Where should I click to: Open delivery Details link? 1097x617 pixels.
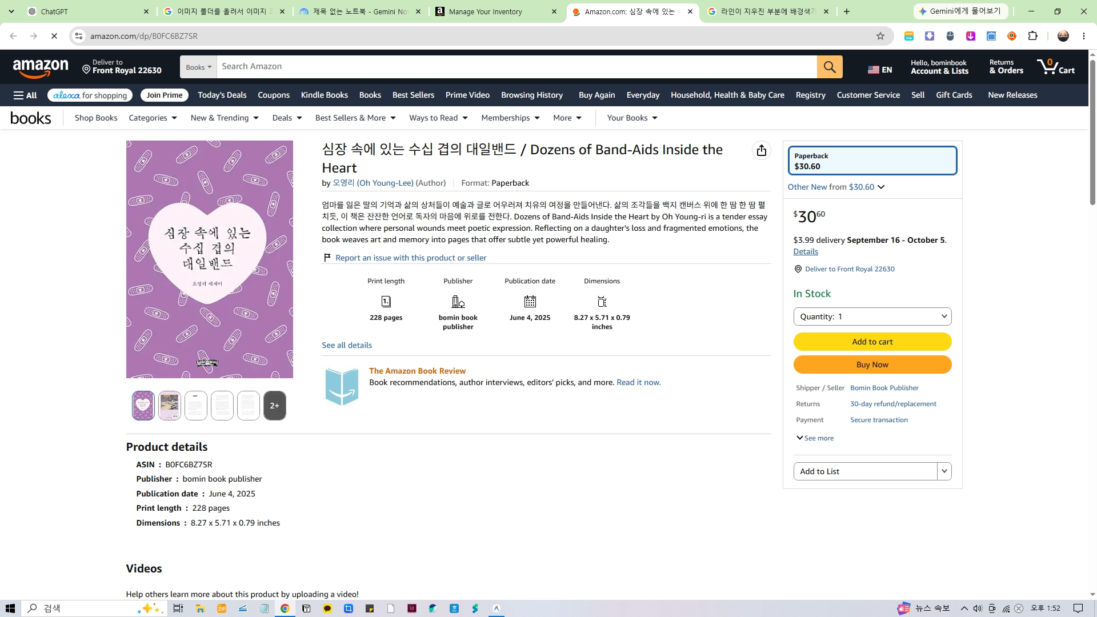point(806,251)
